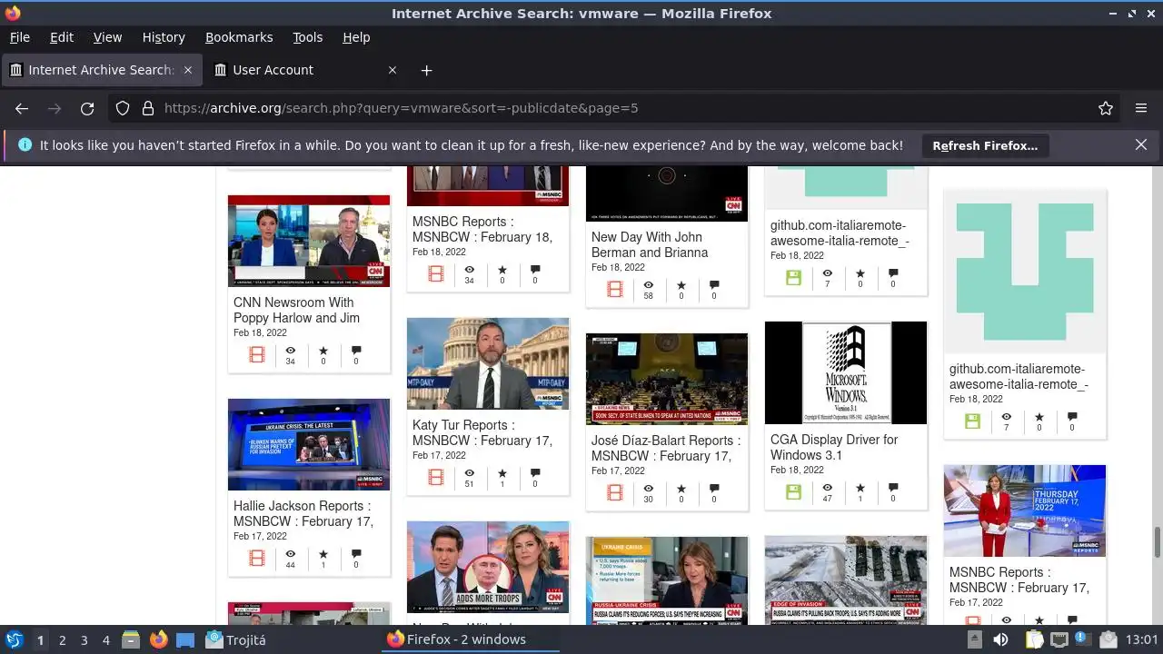Screen dimensions: 1163x654
Task: Switch to workspace 3 in taskbar
Action: tap(84, 639)
